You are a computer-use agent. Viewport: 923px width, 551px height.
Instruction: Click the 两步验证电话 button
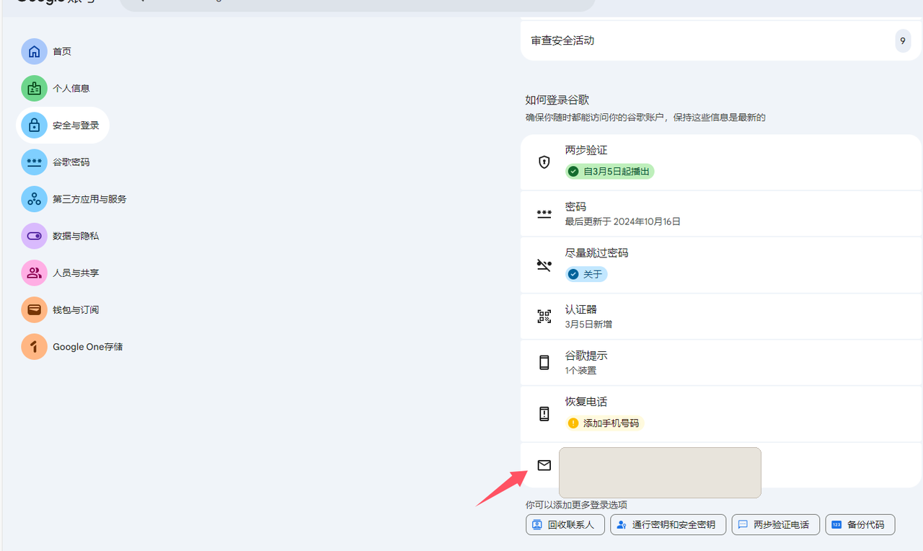coord(775,524)
